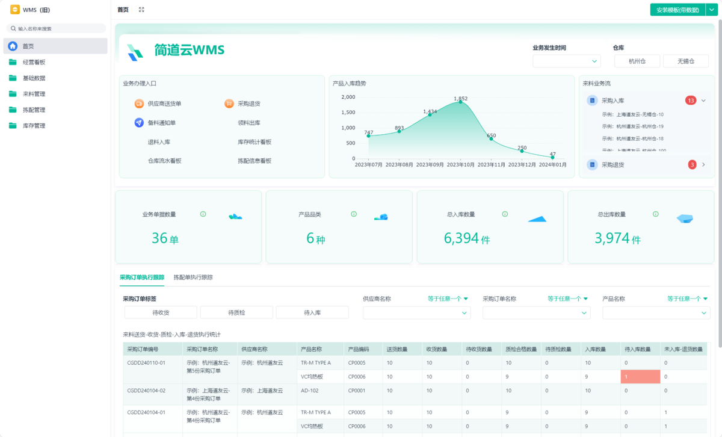Click the folder icon for 经营看板
The height and width of the screenshot is (437, 722).
(13, 62)
